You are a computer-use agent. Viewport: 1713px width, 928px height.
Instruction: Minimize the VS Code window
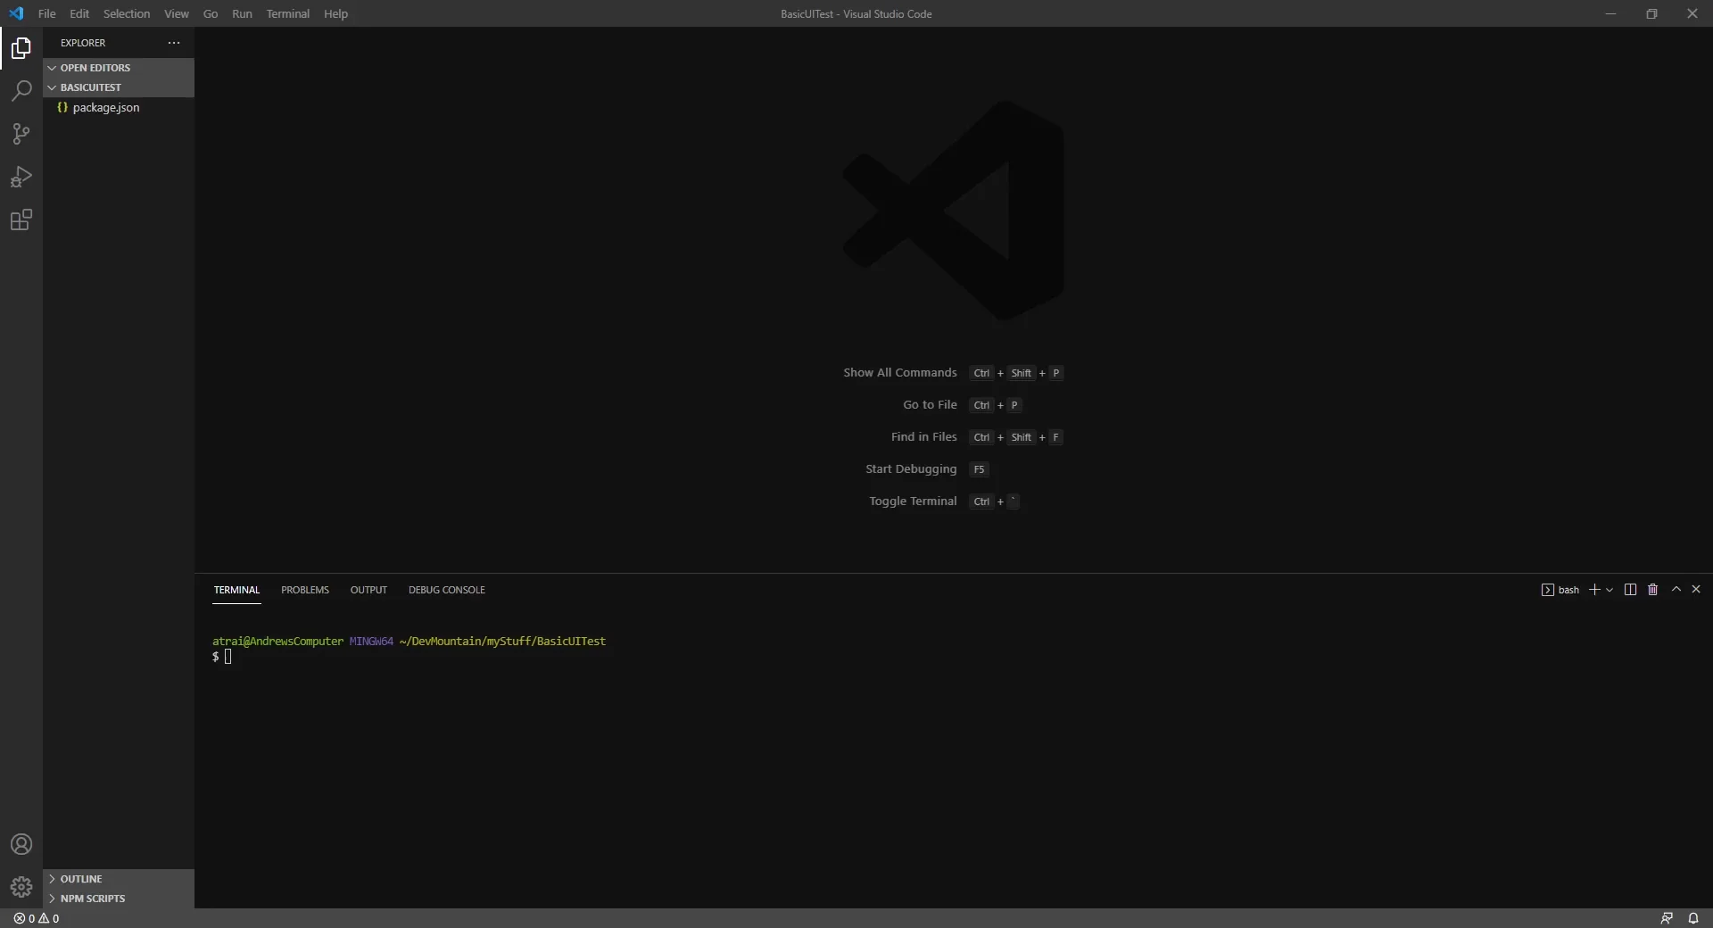pos(1610,13)
